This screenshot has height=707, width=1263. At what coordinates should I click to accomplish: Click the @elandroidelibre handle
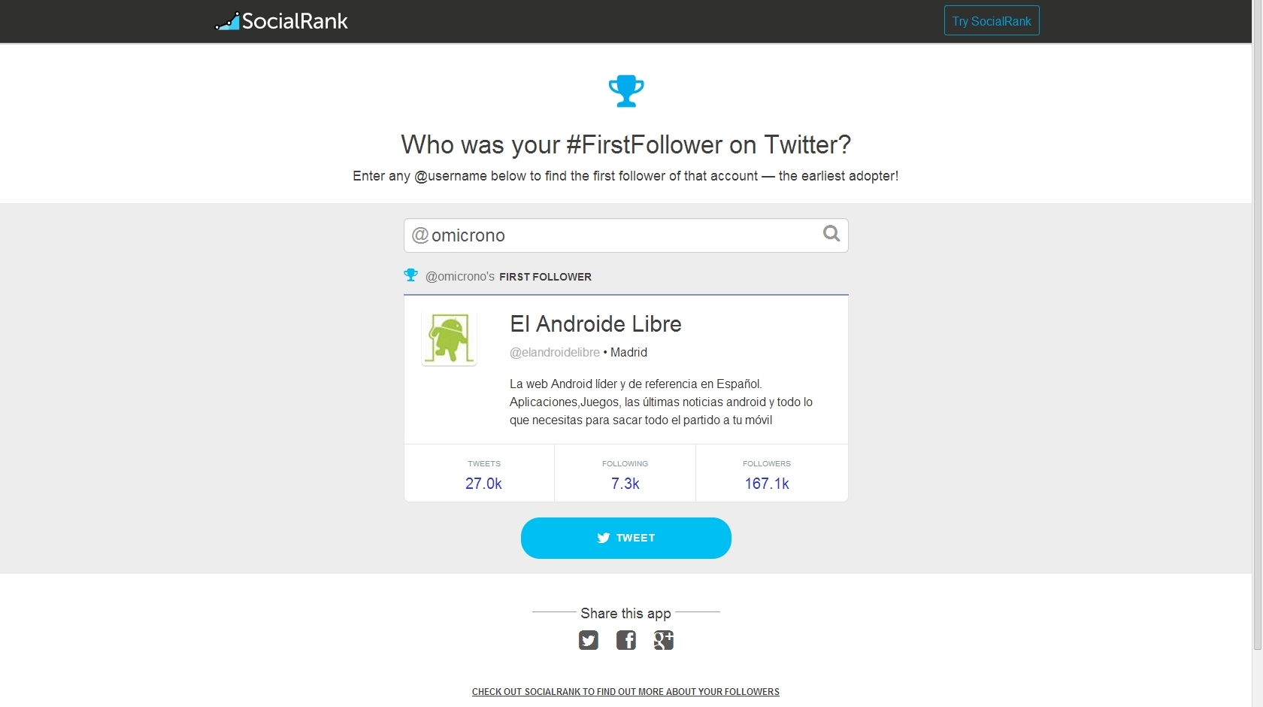pos(555,352)
